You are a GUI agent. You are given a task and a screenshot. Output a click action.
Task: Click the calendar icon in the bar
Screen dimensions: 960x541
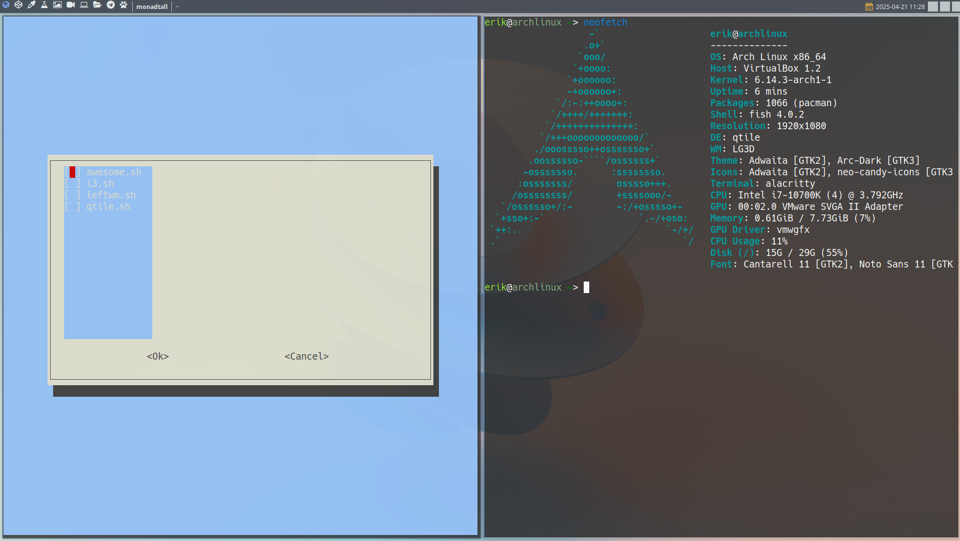click(x=869, y=7)
